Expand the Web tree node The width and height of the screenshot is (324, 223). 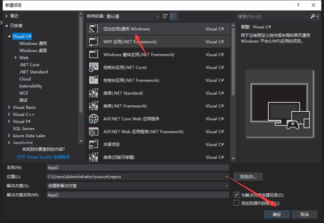[15, 58]
